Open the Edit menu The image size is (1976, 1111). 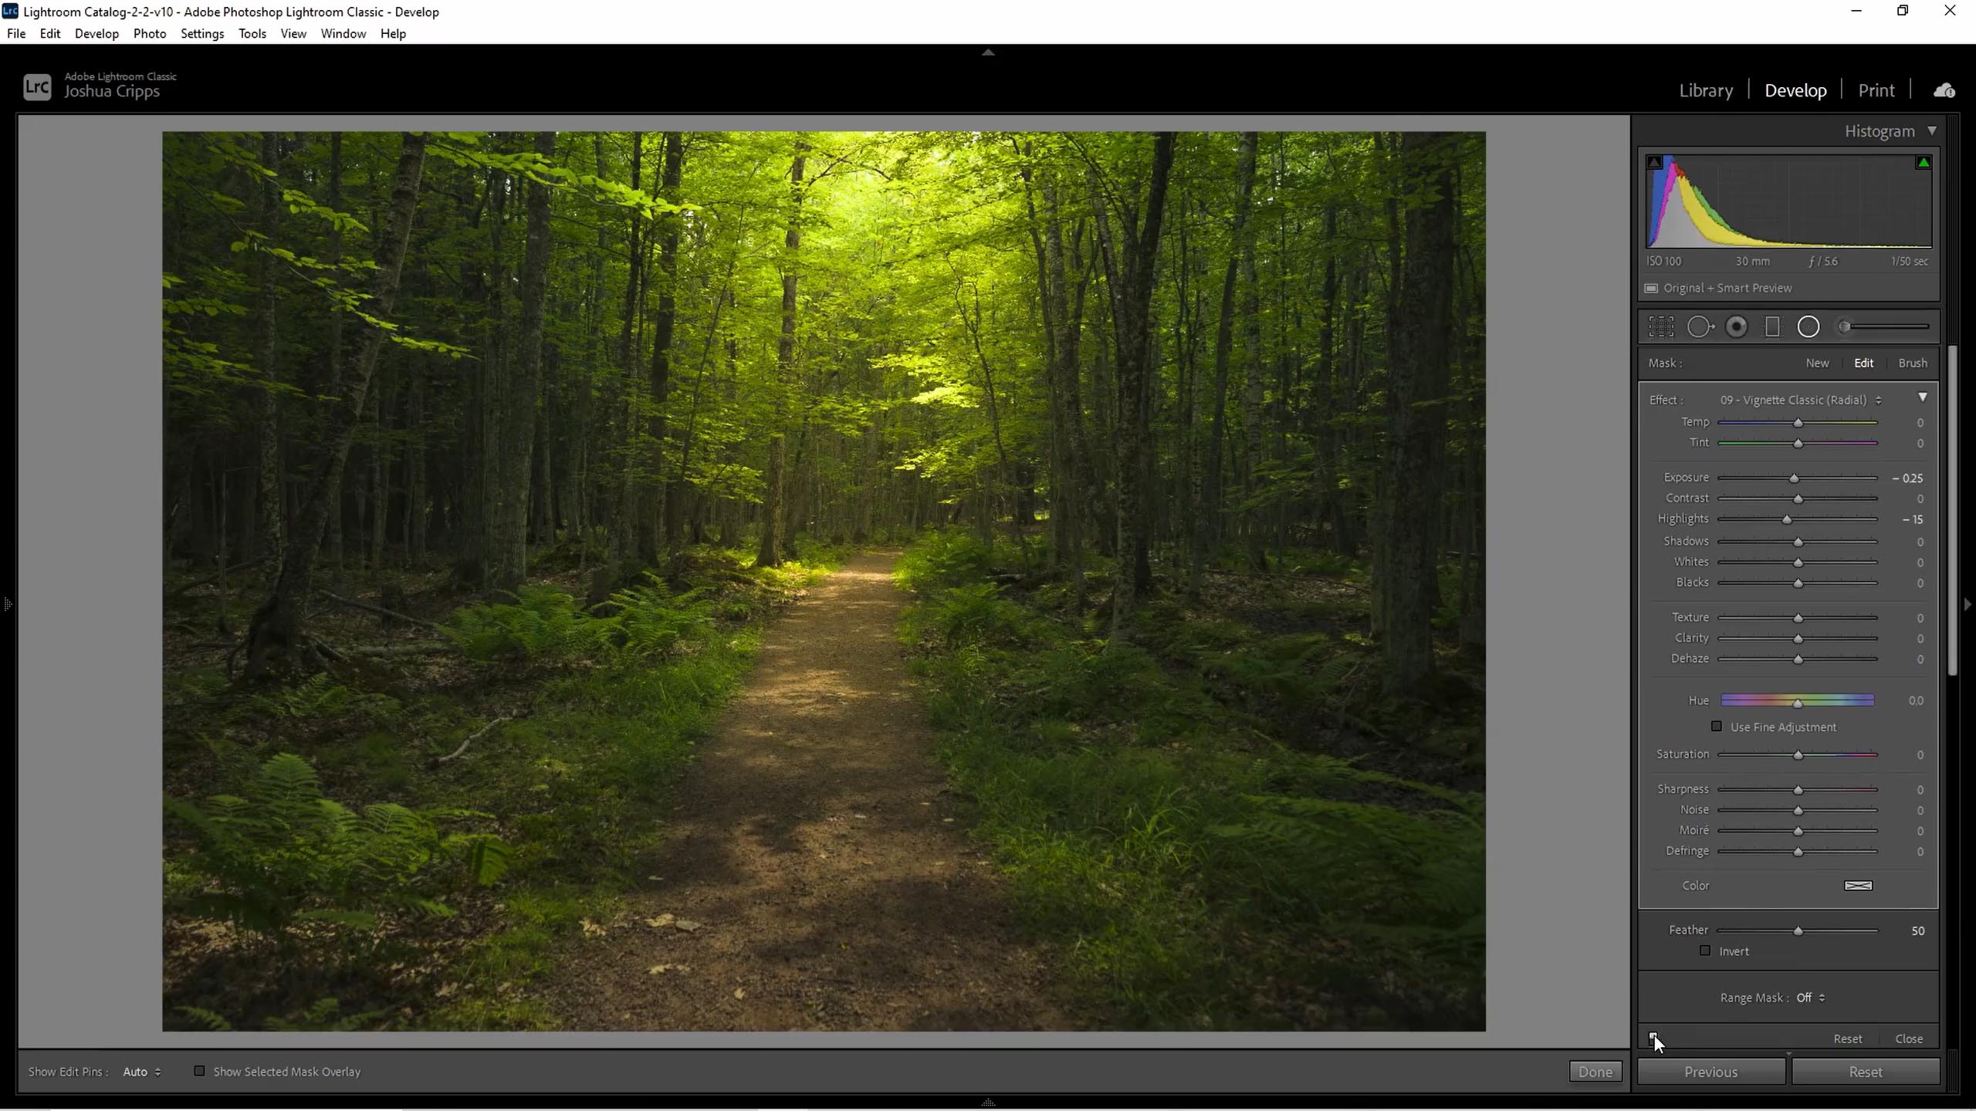[x=50, y=34]
